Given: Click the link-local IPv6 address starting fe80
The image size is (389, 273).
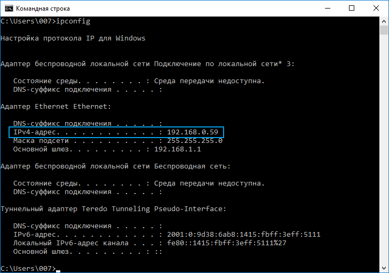Looking at the screenshot, I should coord(226,243).
